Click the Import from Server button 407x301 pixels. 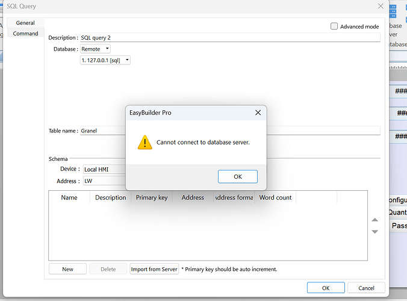pos(154,269)
